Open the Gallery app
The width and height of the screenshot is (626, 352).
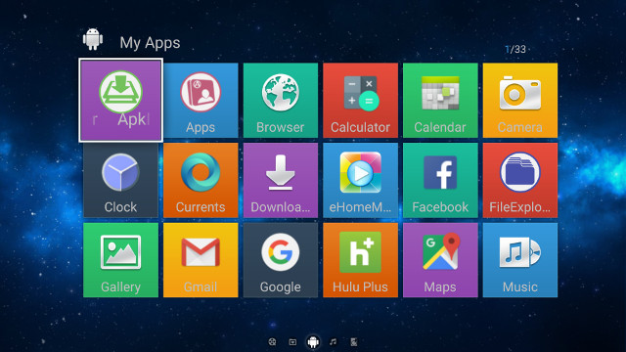[120, 260]
